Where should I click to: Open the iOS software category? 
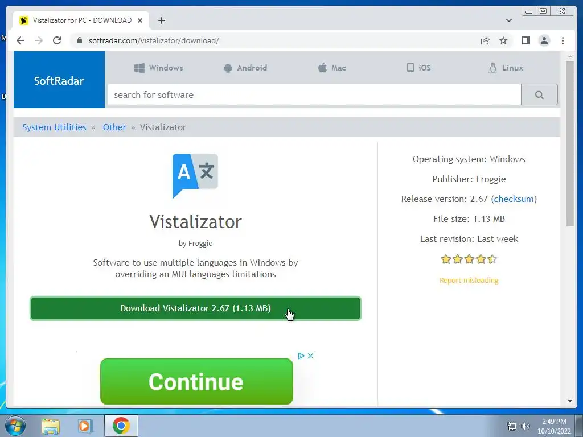[418, 68]
